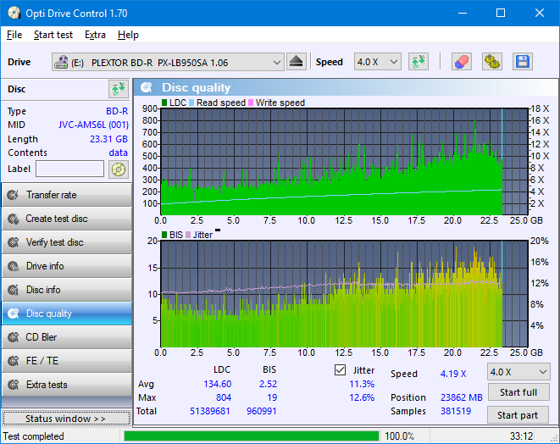
Task: Click the green progress bar
Action: point(251,436)
